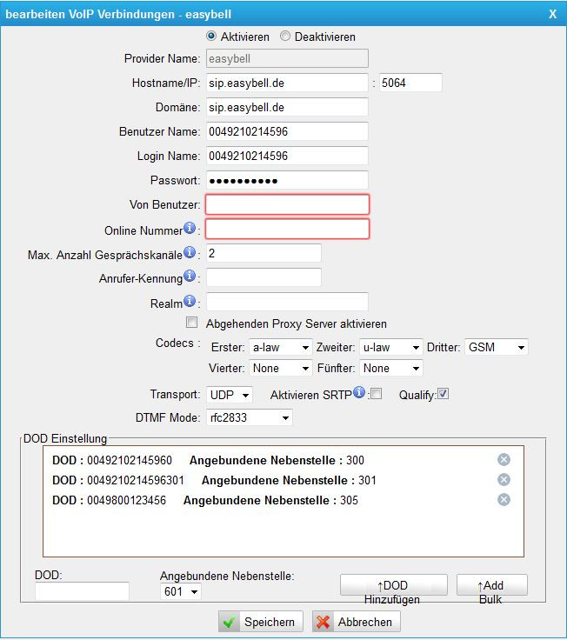
Task: Click the Speichern button
Action: (x=258, y=622)
